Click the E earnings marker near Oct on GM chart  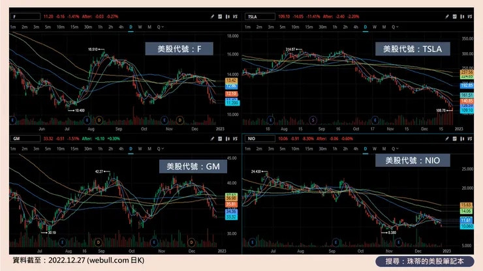click(x=153, y=242)
